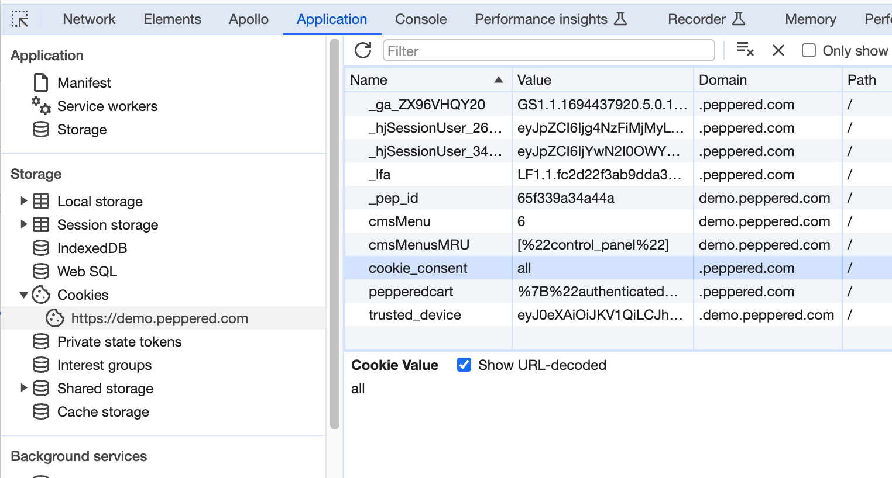
Task: Refresh the cookies table
Action: (x=363, y=50)
